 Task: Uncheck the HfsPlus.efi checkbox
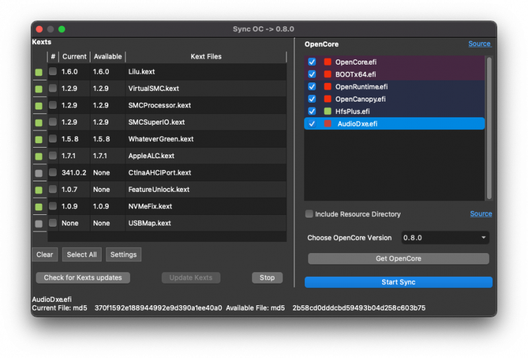click(x=312, y=111)
